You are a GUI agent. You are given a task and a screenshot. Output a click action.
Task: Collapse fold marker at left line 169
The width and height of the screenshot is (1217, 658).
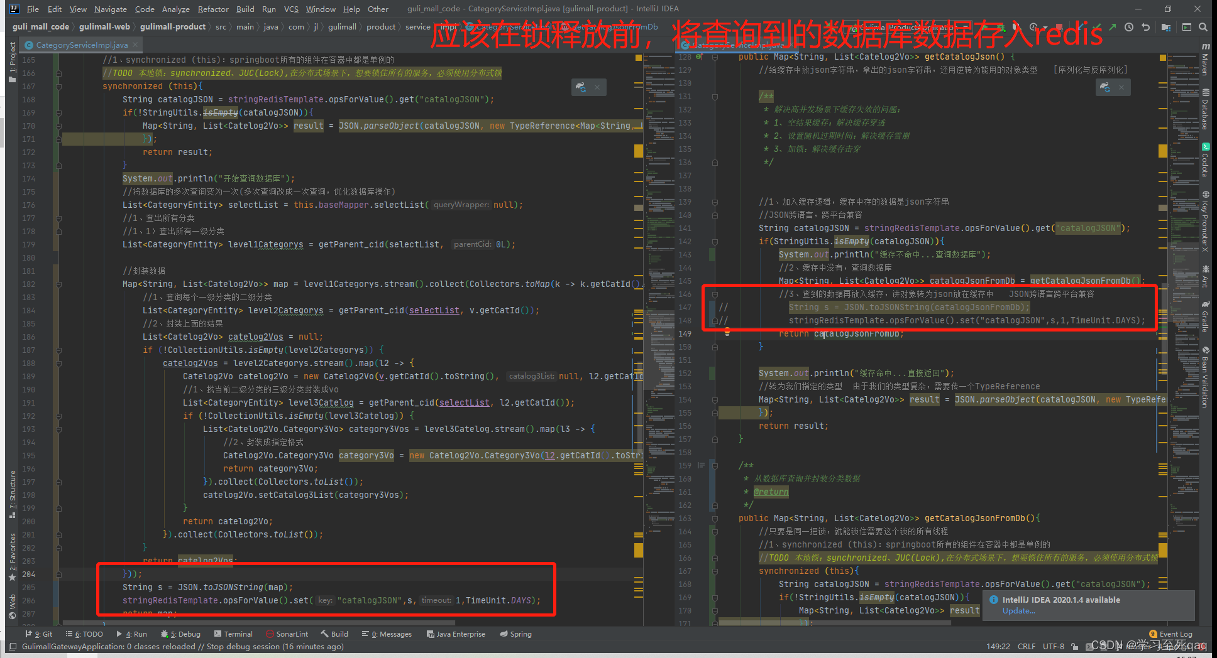58,113
